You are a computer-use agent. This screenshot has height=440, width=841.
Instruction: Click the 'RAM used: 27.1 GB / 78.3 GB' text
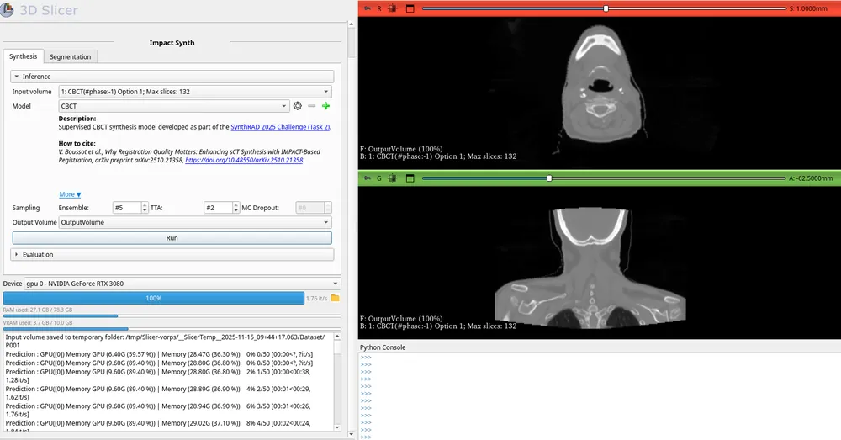(x=38, y=310)
